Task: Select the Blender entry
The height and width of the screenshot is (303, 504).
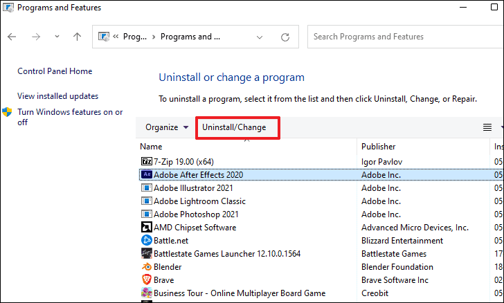Action: 168,267
